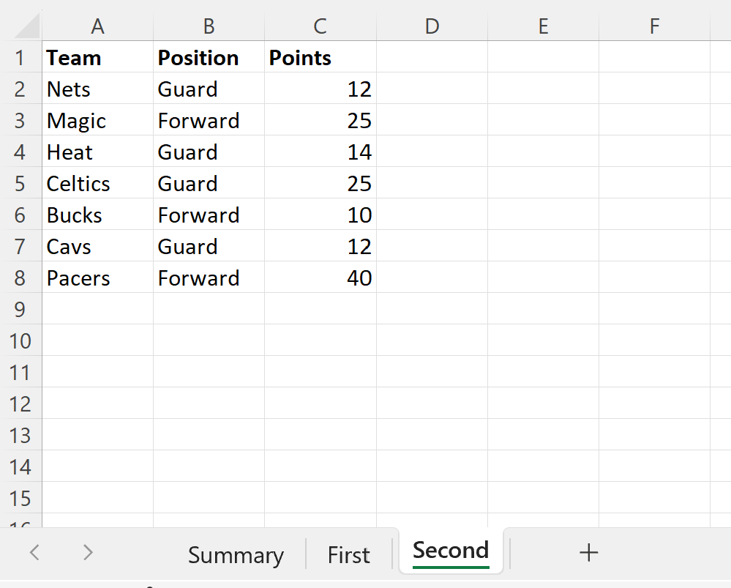
Task: Click the Forward cell in Magic row
Action: point(209,121)
